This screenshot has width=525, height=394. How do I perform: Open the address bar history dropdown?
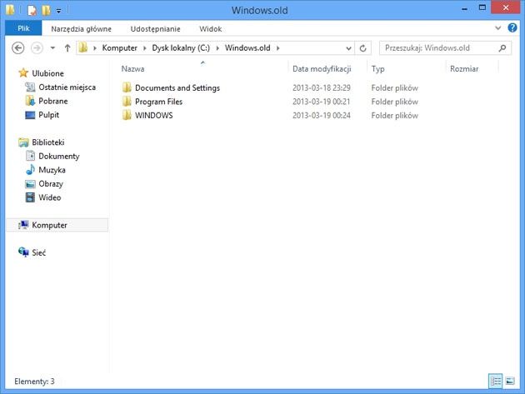348,48
